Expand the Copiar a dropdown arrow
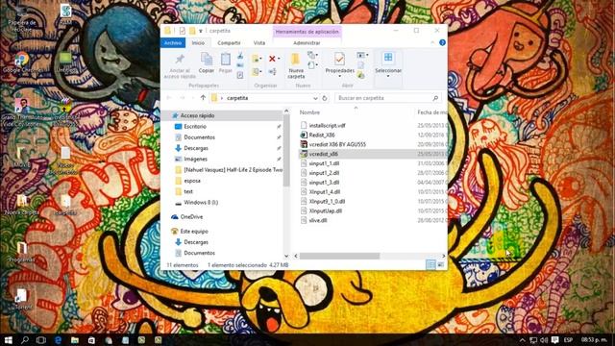Image resolution: width=615 pixels, height=346 pixels. coord(260,72)
